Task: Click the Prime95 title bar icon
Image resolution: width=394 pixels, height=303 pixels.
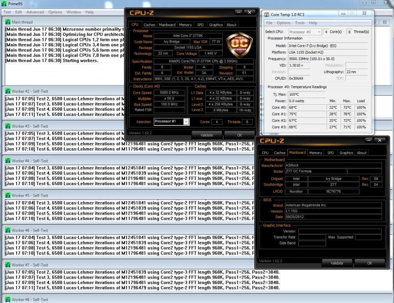Action: [4, 4]
